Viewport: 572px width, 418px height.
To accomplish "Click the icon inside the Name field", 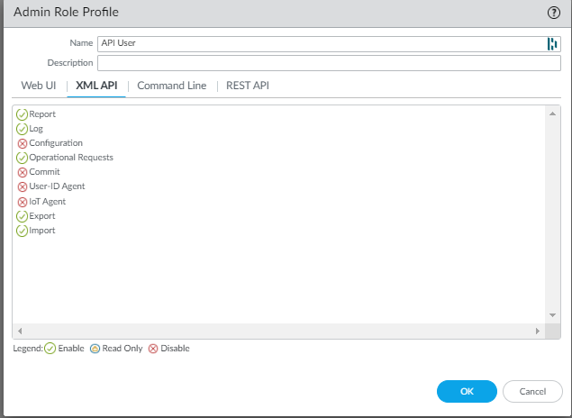I will 552,44.
